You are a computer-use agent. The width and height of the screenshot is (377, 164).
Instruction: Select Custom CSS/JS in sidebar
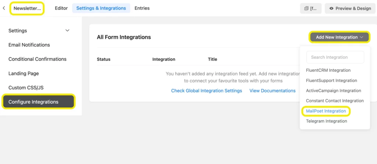(x=26, y=88)
